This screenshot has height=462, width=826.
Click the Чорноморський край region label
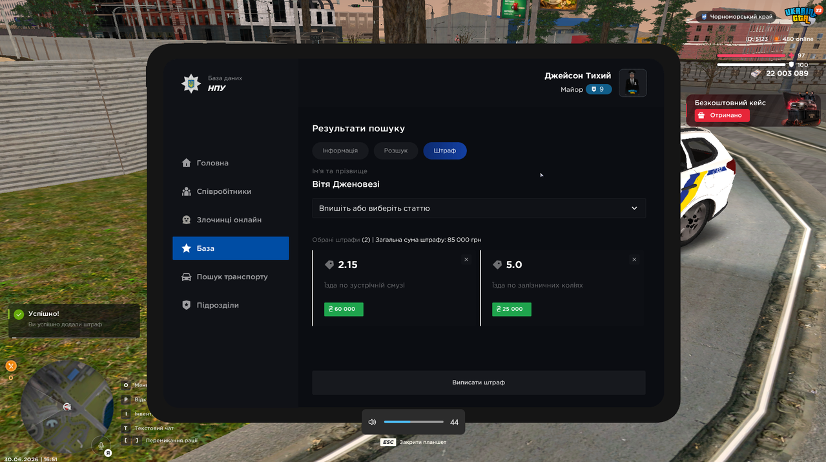[736, 17]
